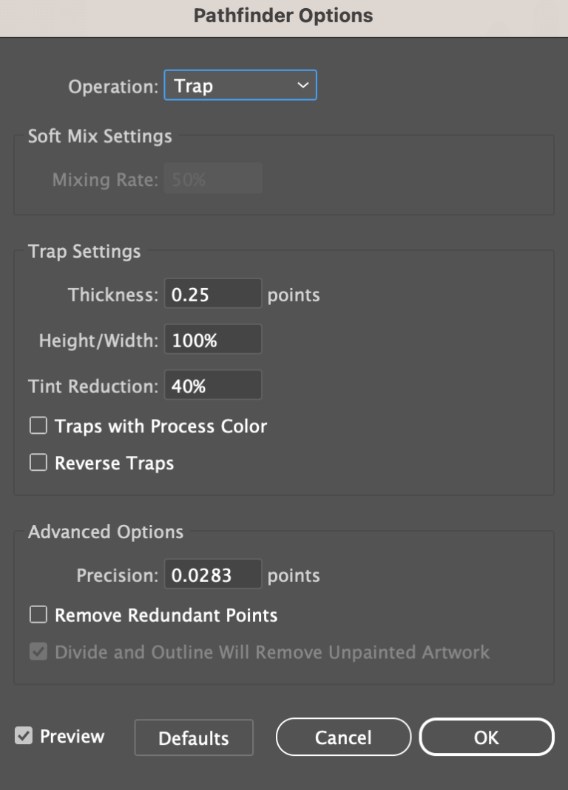Click the Trap Settings section heading
This screenshot has width=568, height=790.
pos(84,251)
